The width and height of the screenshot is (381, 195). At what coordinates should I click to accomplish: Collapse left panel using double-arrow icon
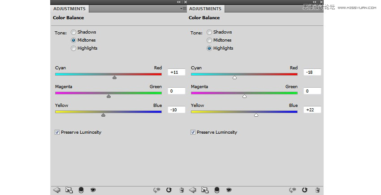coord(179,2)
